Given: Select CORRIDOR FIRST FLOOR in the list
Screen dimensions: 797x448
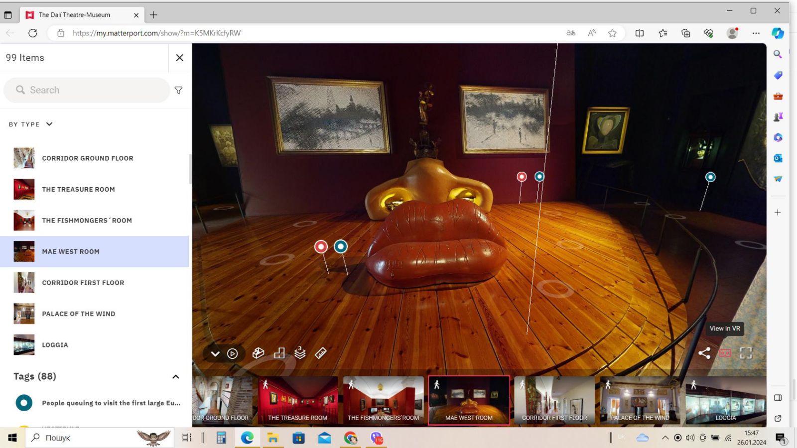Looking at the screenshot, I should click(95, 283).
